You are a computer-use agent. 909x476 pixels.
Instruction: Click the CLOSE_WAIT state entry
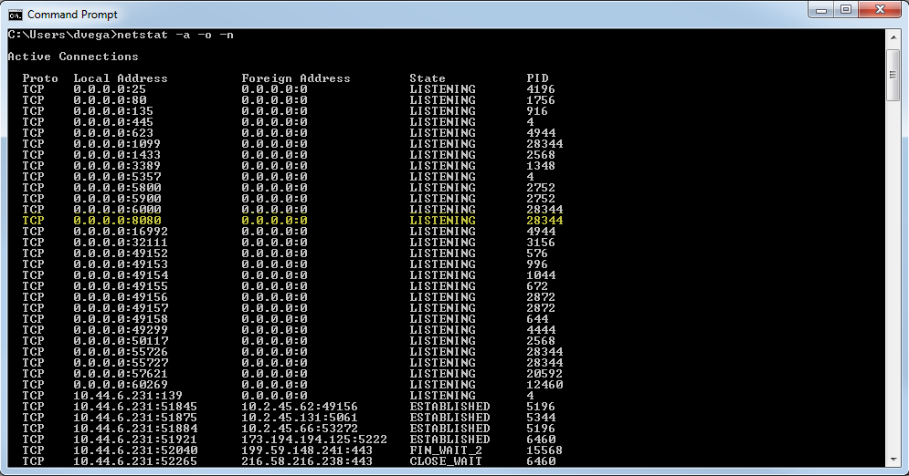coord(446,462)
